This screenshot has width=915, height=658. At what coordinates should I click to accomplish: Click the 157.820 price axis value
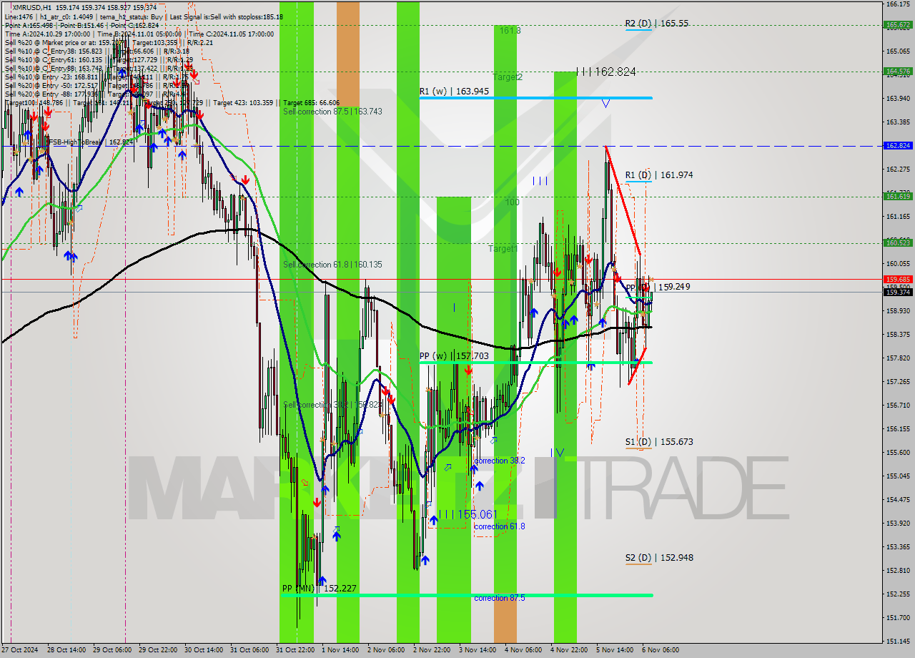point(898,358)
